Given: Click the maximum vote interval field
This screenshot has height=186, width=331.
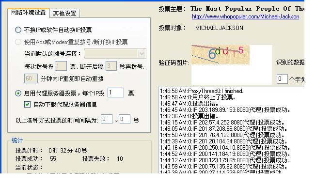Looking at the screenshot, I should [125, 119].
